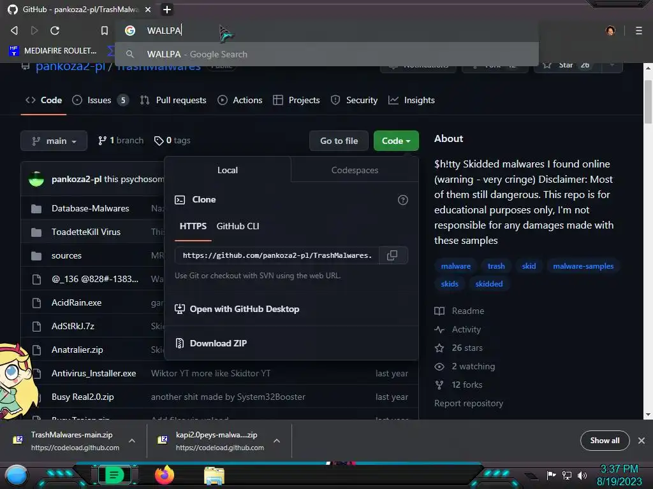Switch to the Codespaces tab
Viewport: 653px width, 489px height.
pyautogui.click(x=355, y=170)
